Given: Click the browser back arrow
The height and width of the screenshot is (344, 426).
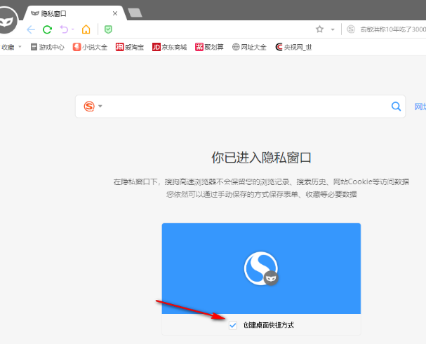Looking at the screenshot, I should pyautogui.click(x=31, y=29).
